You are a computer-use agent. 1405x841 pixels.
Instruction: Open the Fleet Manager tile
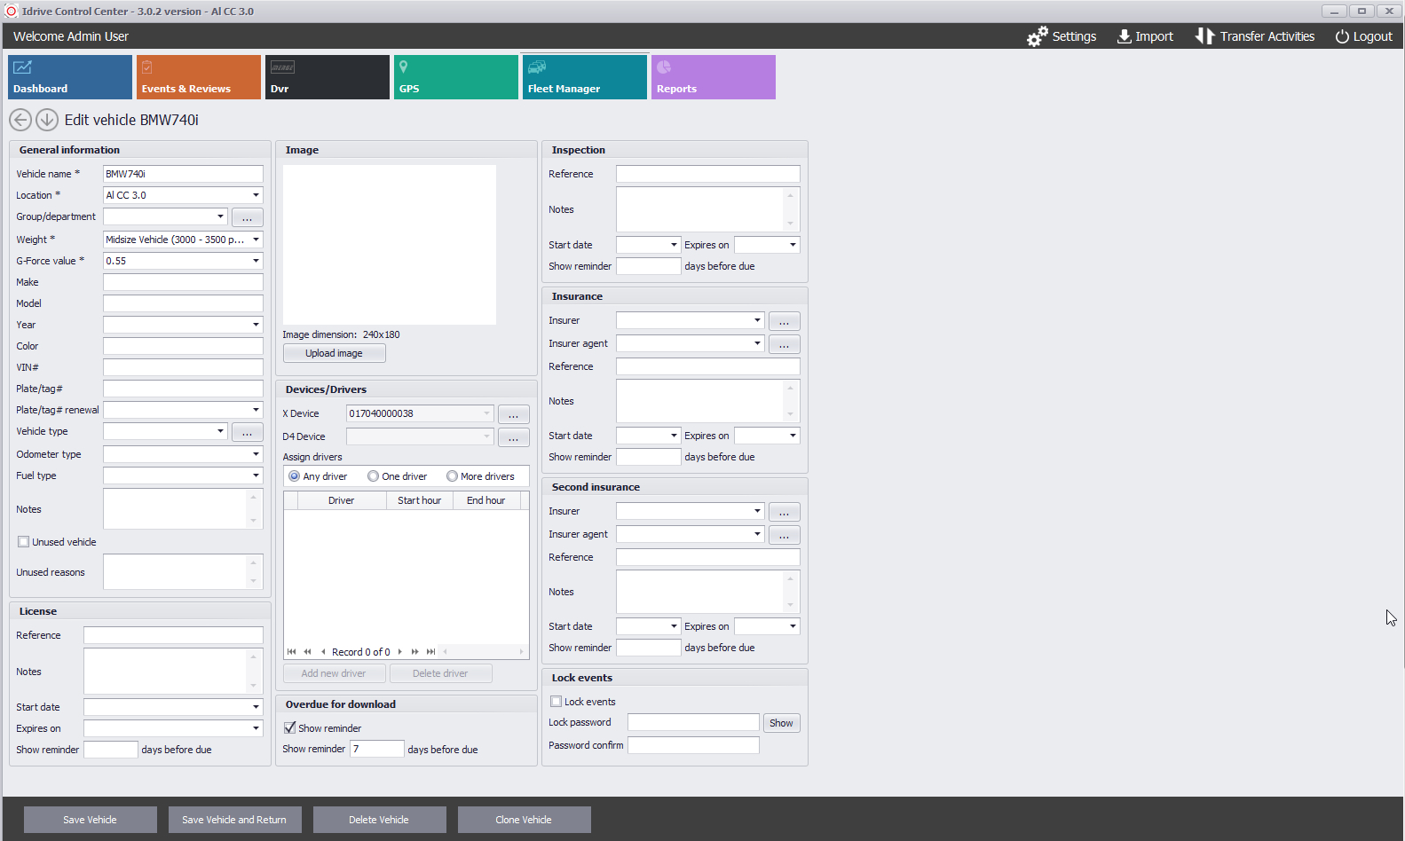click(584, 77)
